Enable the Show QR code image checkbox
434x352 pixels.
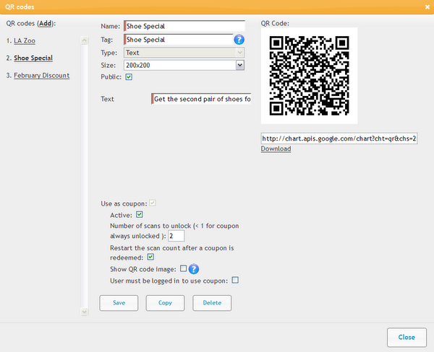coord(183,268)
